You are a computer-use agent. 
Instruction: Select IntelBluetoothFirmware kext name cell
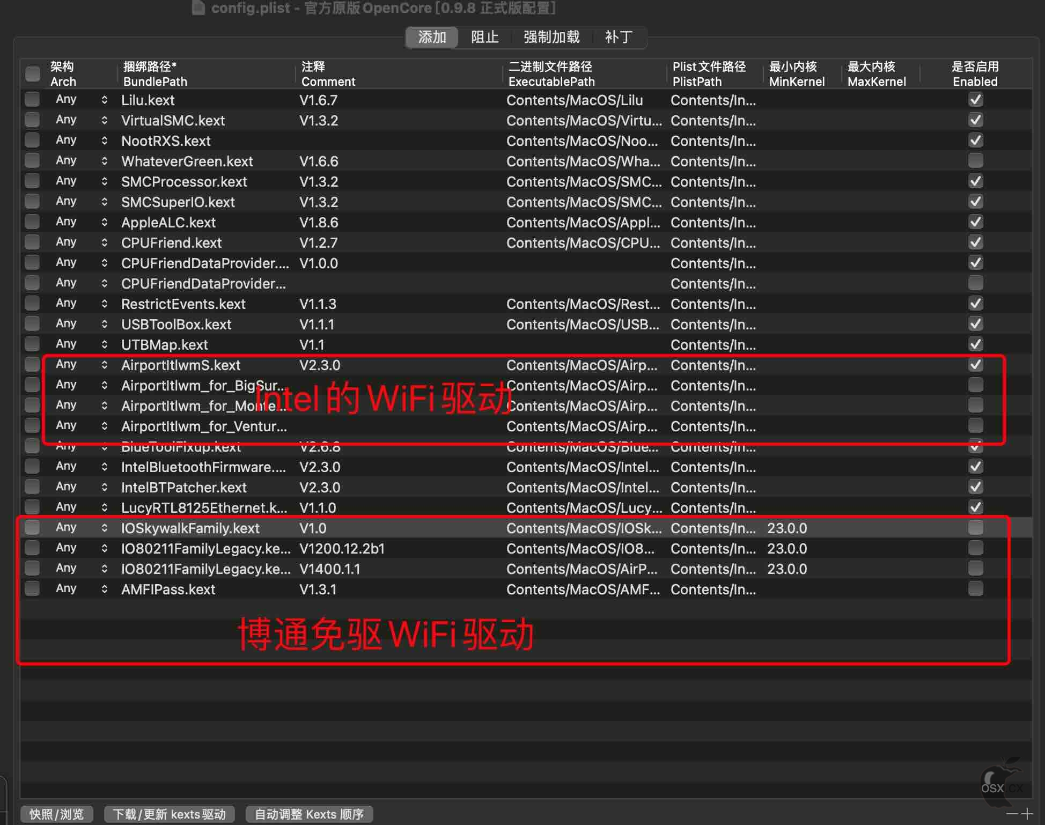pos(203,467)
